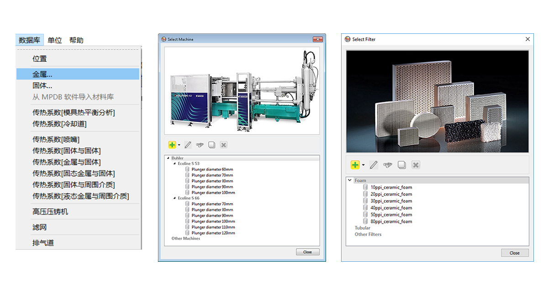Image resolution: width=548 pixels, height=306 pixels.
Task: Collapse the Ecoline S 66 node
Action: point(174,198)
